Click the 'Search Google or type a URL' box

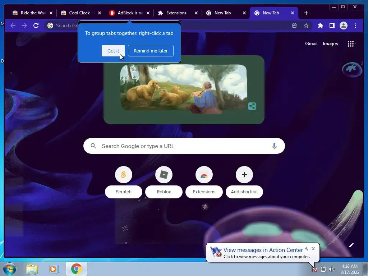pos(184,146)
